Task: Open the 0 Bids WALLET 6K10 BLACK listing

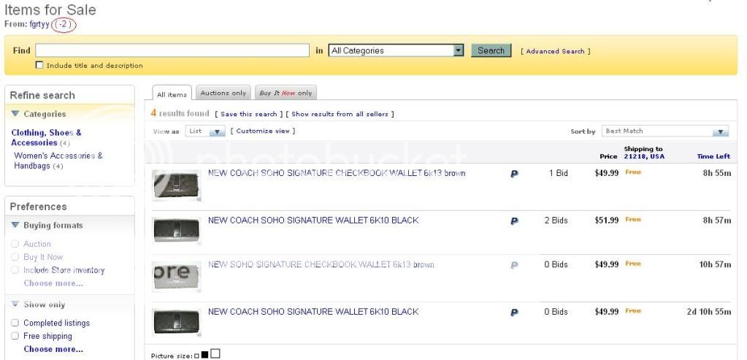Action: point(313,312)
